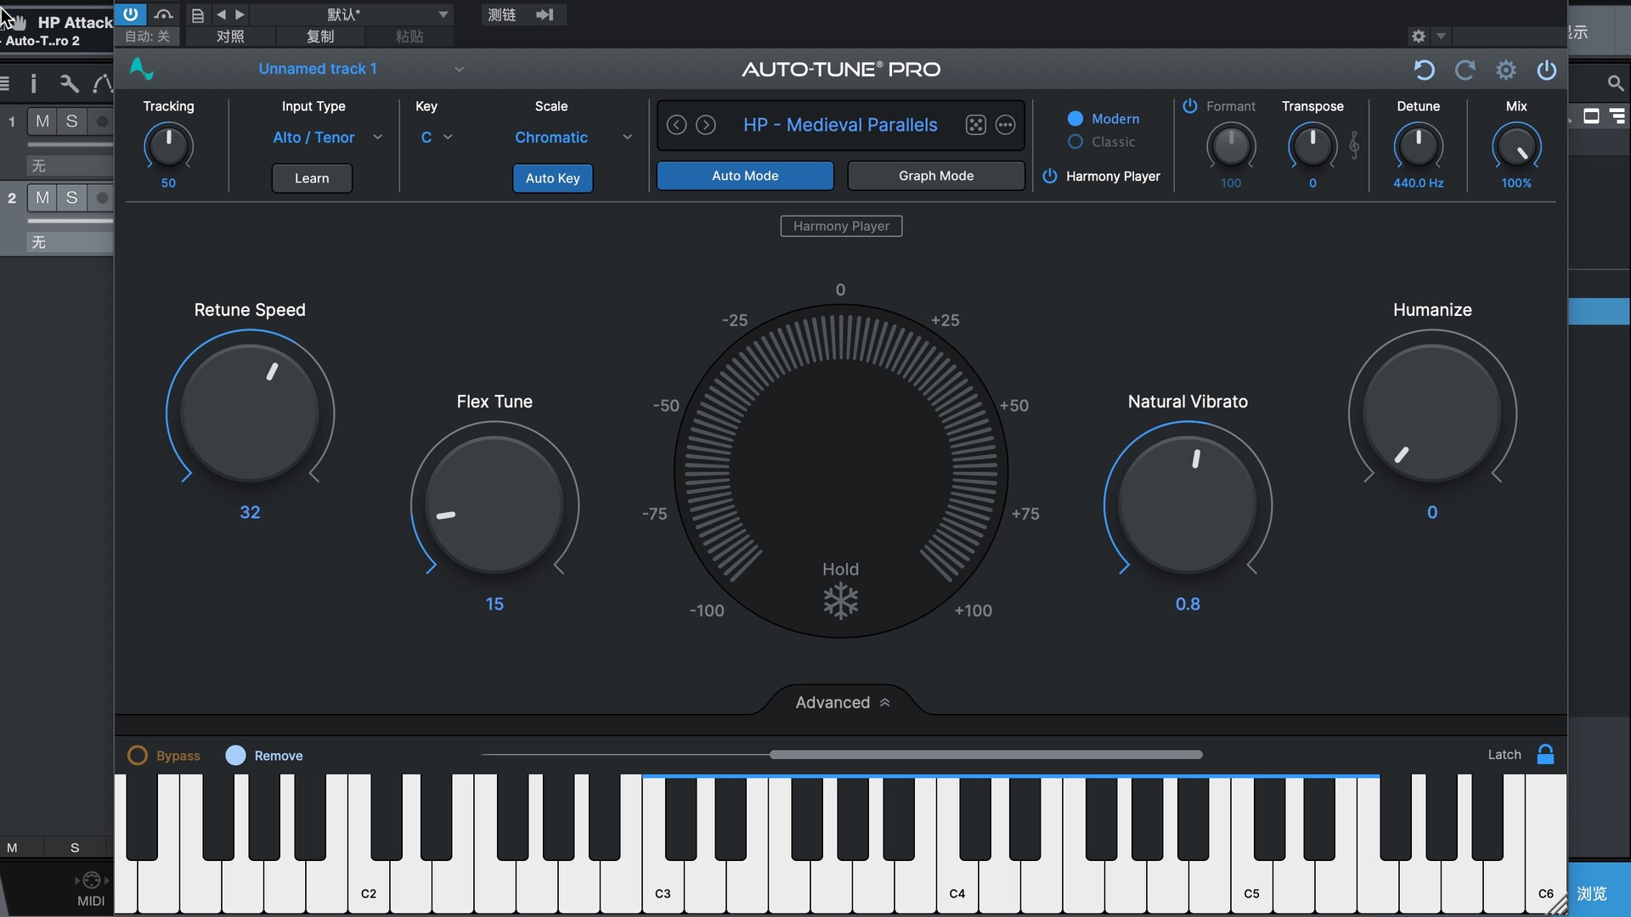
Task: Toggle Formant power switch
Action: (x=1190, y=106)
